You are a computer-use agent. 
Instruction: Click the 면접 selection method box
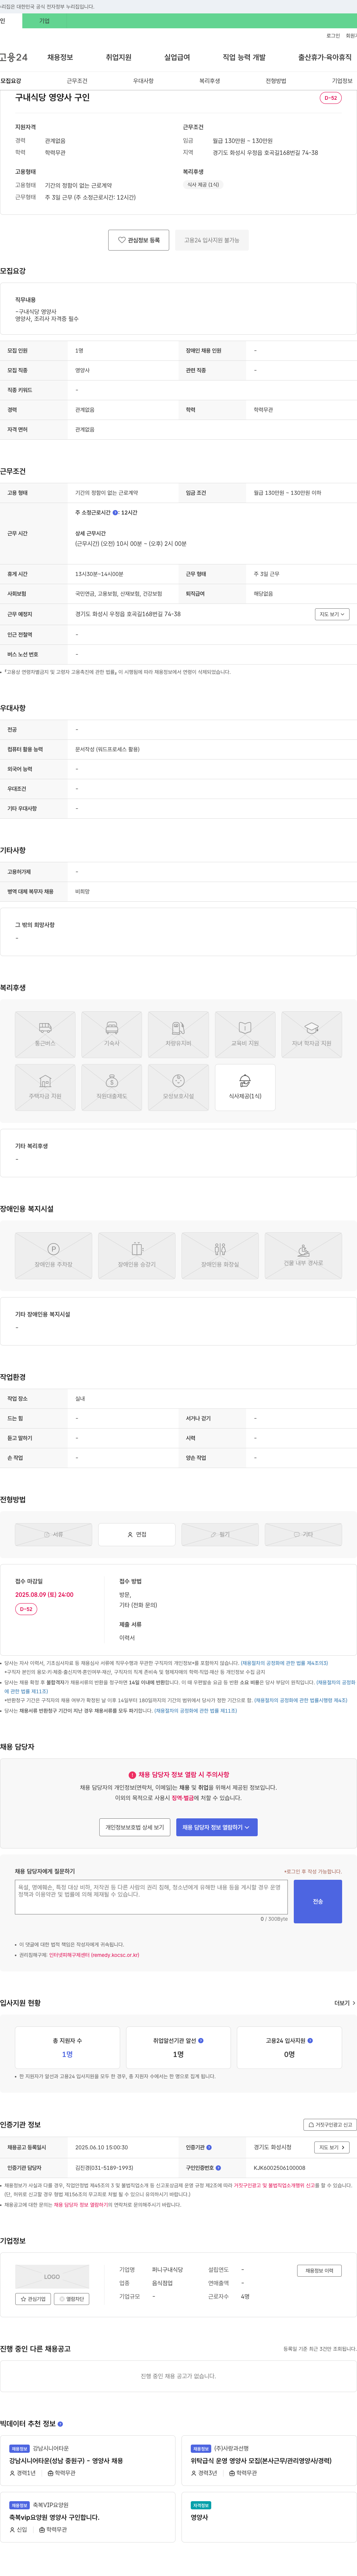(137, 1534)
